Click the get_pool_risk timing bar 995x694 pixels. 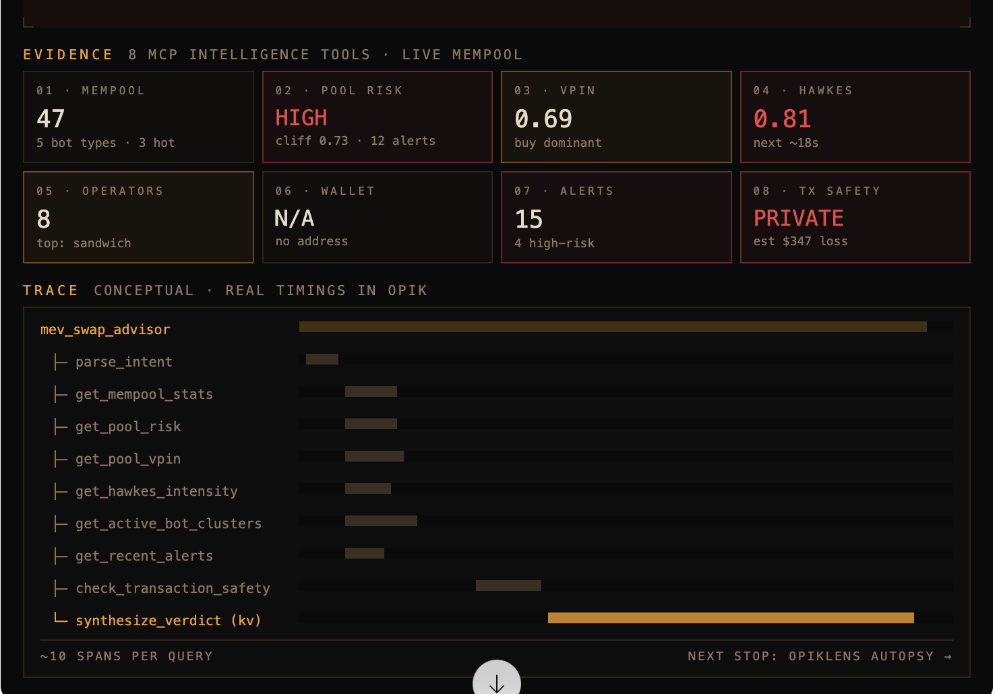[371, 424]
